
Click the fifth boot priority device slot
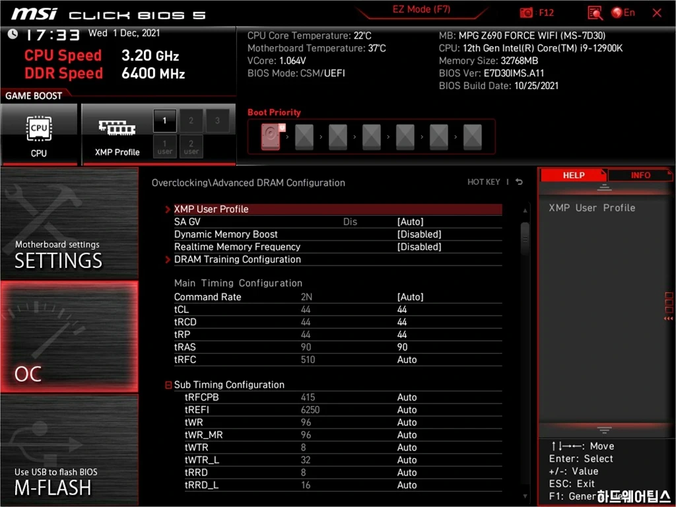pyautogui.click(x=405, y=137)
